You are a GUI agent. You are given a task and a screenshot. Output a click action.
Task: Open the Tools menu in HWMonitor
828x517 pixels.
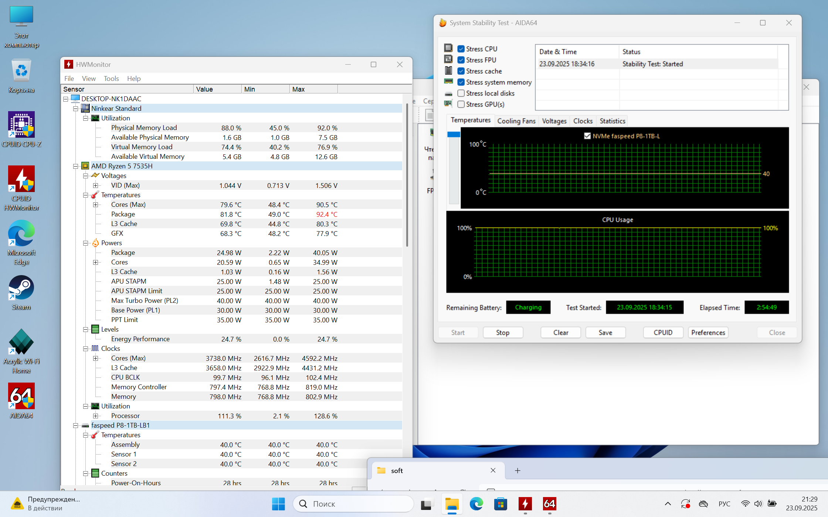(111, 78)
